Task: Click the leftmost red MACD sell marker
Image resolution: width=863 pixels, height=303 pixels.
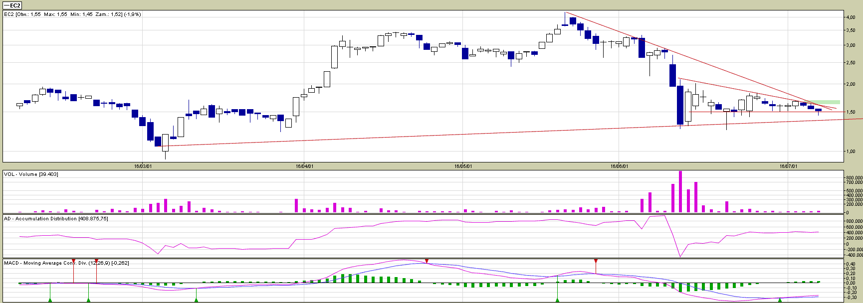Action: (74, 261)
